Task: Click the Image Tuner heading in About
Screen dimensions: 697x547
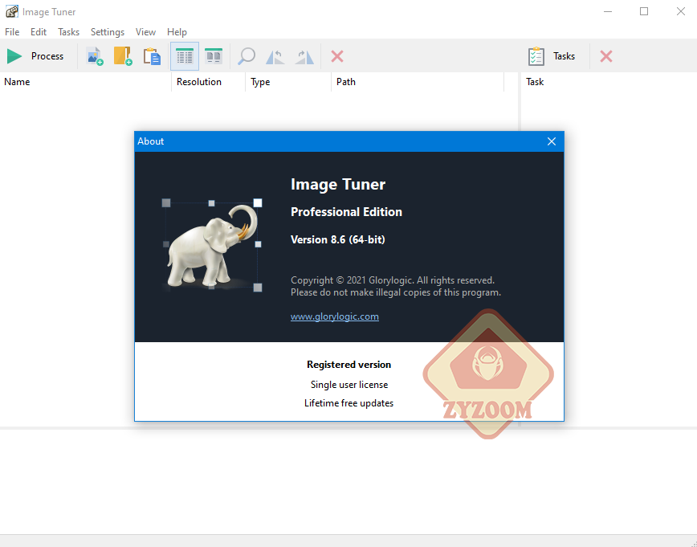Action: tap(338, 184)
